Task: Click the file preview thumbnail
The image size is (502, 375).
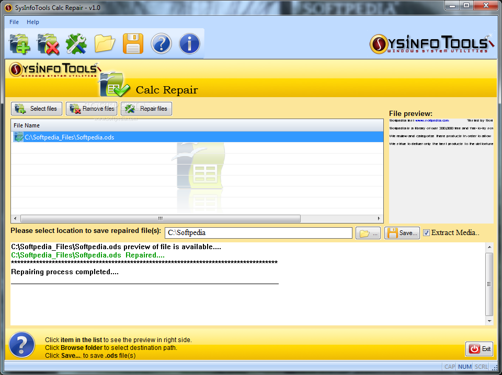Action: point(441,171)
